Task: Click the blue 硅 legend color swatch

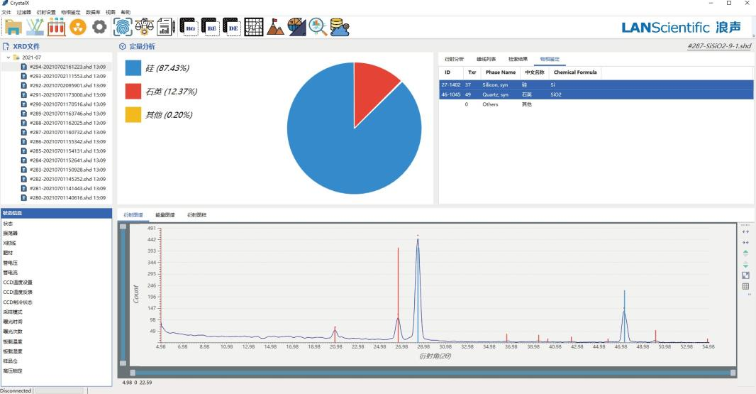Action: click(x=133, y=67)
